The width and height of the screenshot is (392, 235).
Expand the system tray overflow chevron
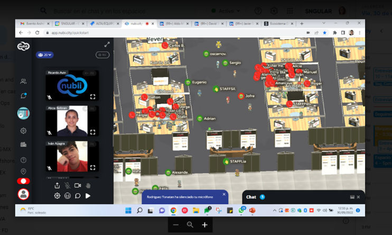pos(275,211)
